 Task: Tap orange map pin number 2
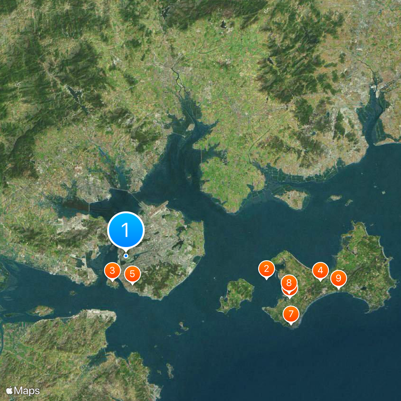[267, 269]
